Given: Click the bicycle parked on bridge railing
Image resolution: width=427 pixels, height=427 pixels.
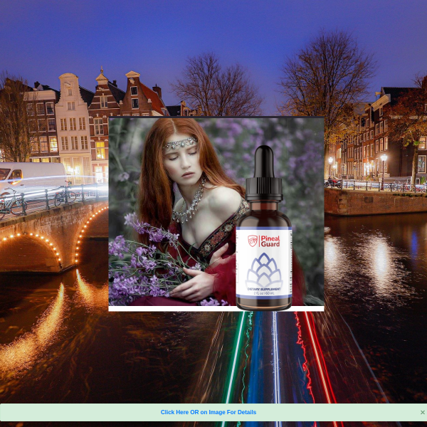Looking at the screenshot, I should click(x=64, y=196).
